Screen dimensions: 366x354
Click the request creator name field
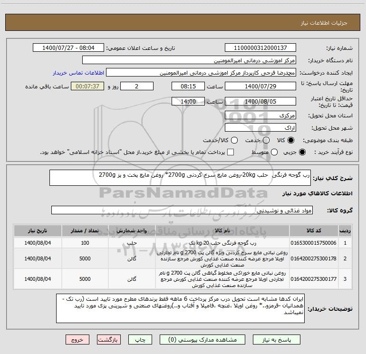[201, 73]
